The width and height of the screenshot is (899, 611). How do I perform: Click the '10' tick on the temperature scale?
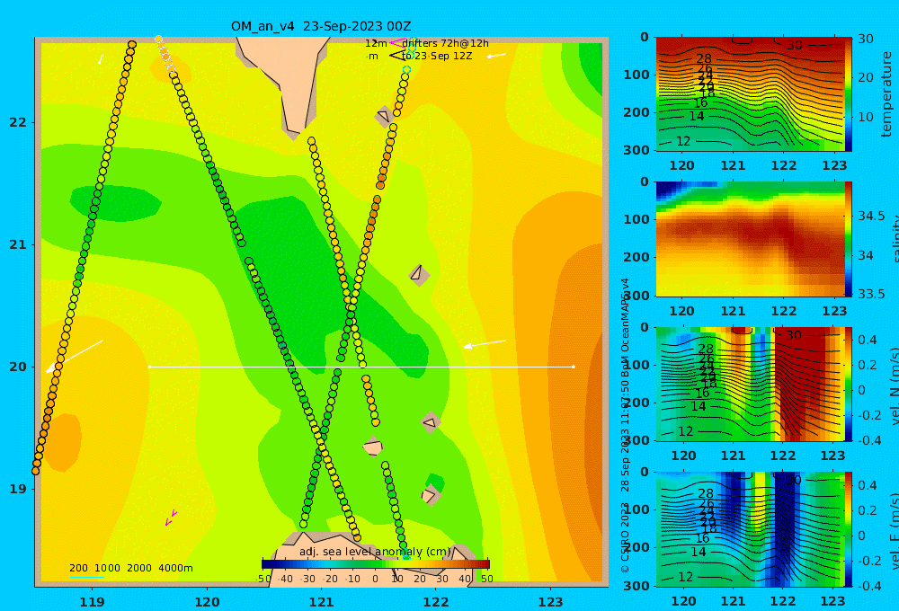pos(865,116)
